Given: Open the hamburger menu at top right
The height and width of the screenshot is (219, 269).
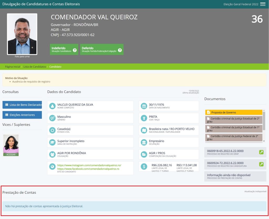Looking at the screenshot, I should tap(263, 4).
